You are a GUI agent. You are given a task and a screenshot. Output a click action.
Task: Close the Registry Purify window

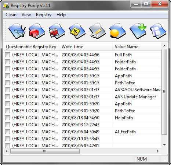(160, 4)
